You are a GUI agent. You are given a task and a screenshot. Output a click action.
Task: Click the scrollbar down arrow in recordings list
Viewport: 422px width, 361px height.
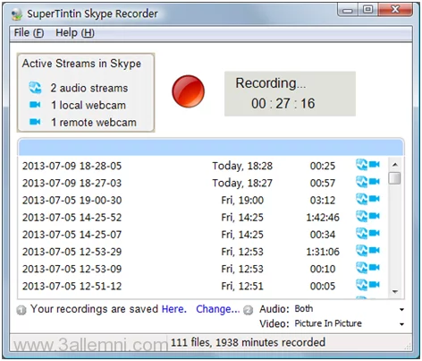[x=395, y=292]
